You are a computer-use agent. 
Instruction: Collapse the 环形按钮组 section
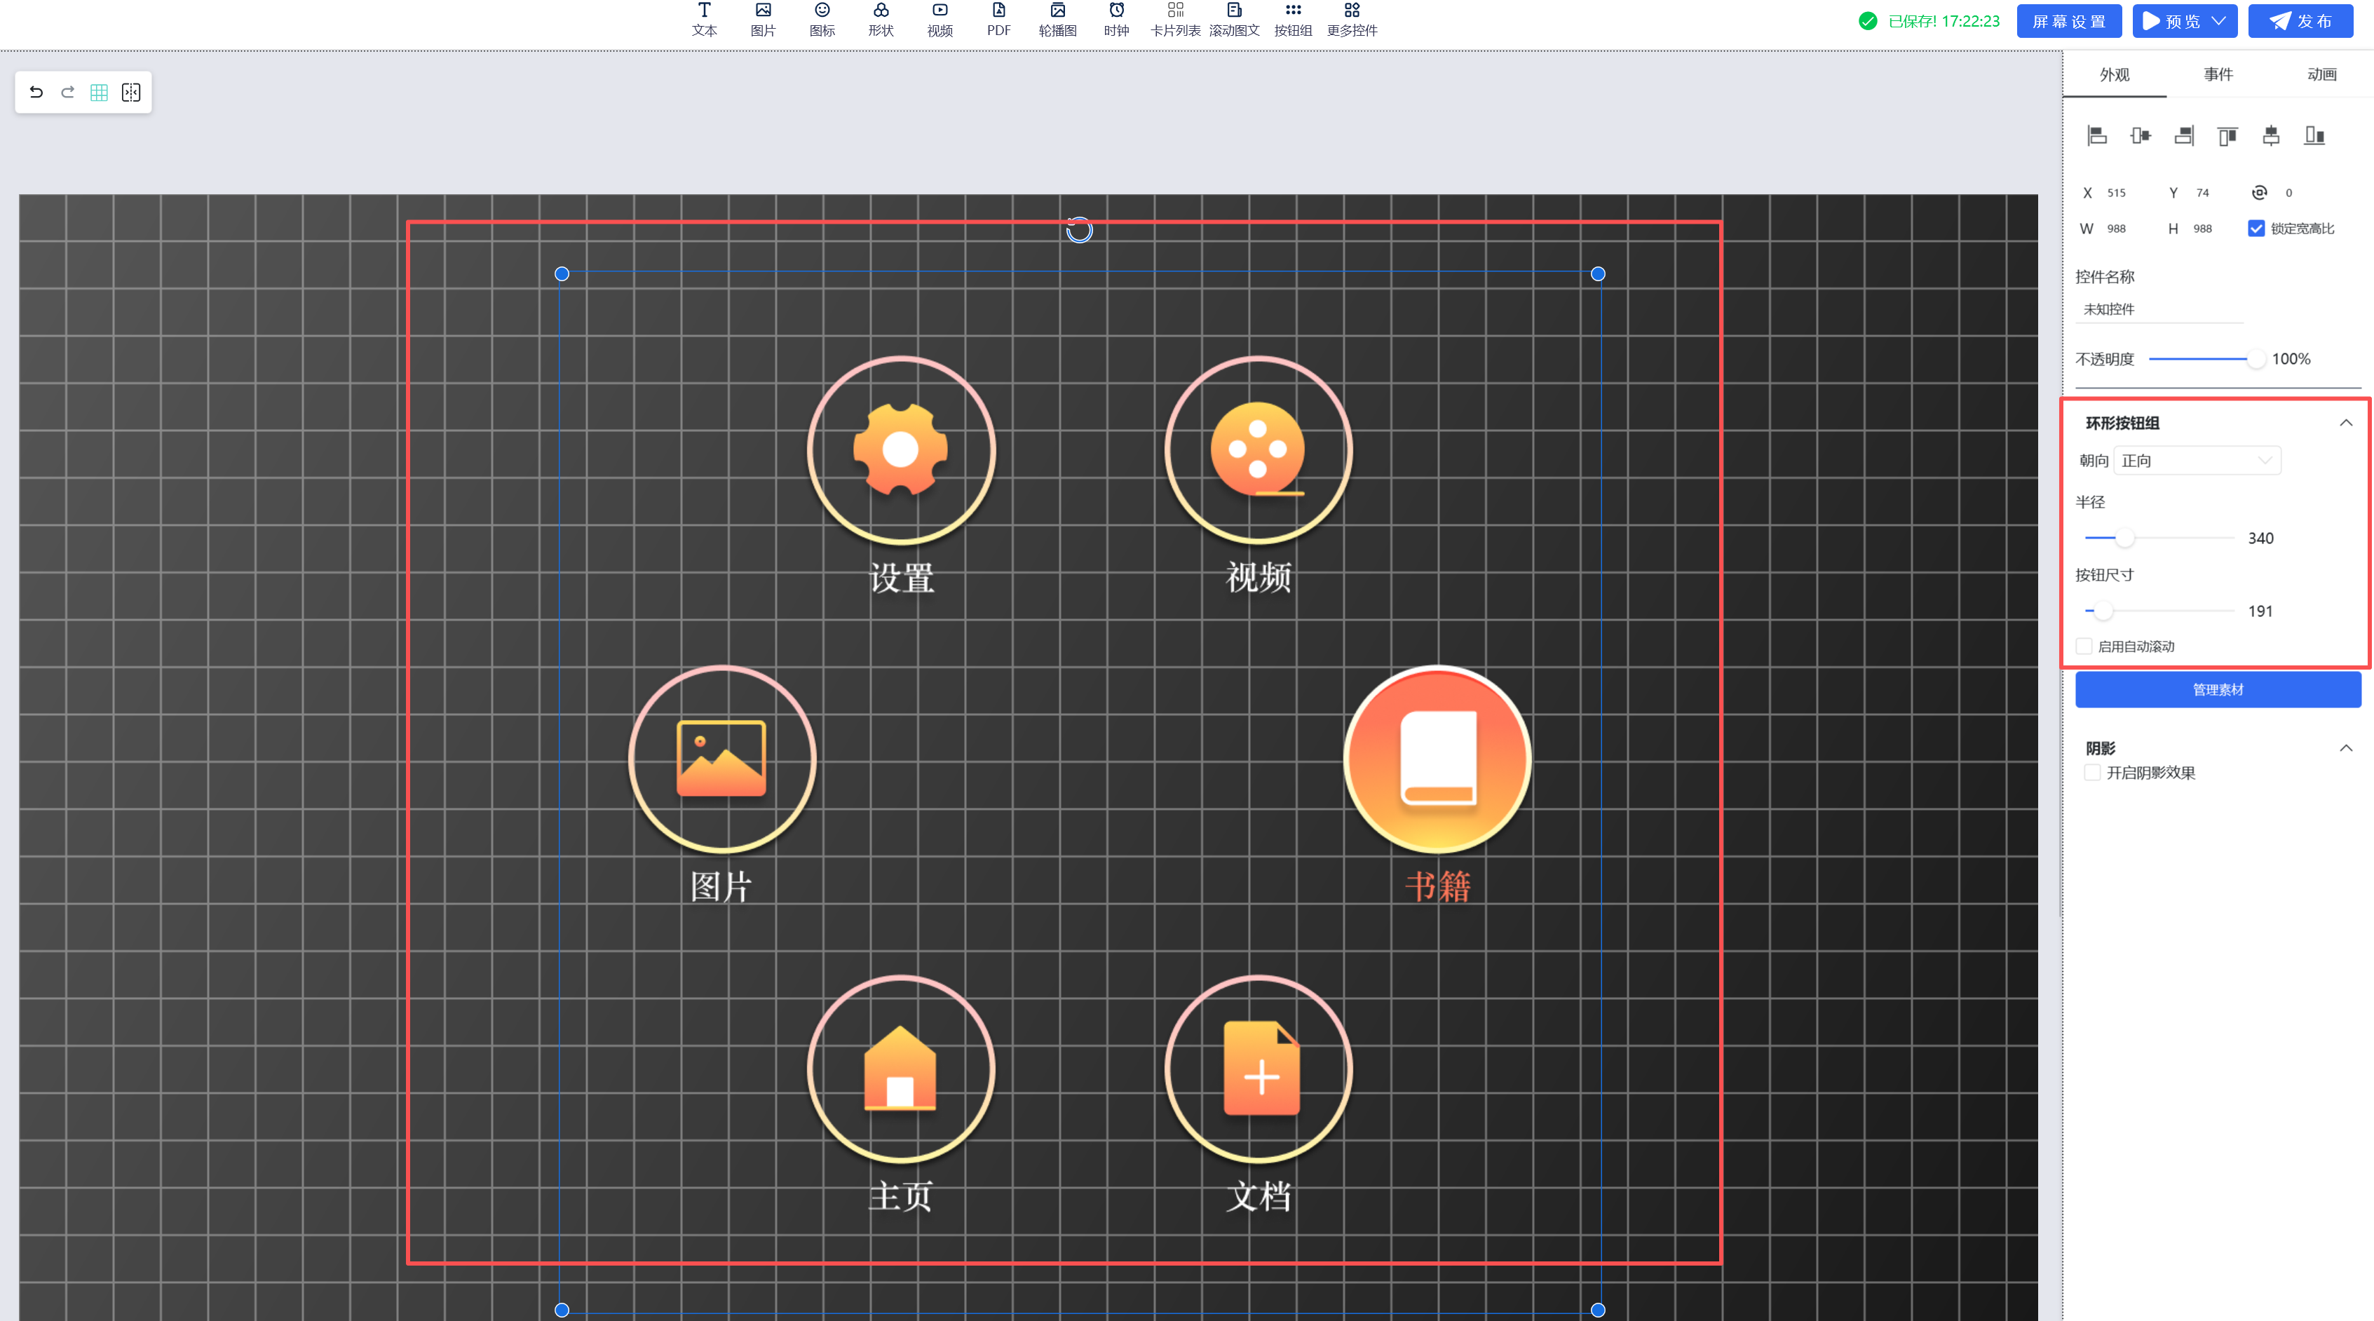coord(2345,423)
